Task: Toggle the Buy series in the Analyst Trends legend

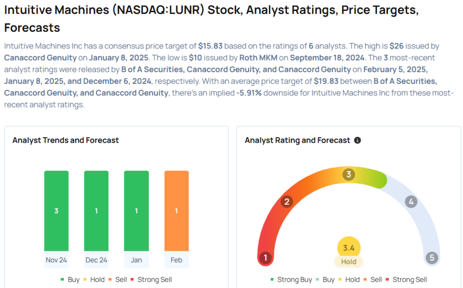Action: point(71,279)
